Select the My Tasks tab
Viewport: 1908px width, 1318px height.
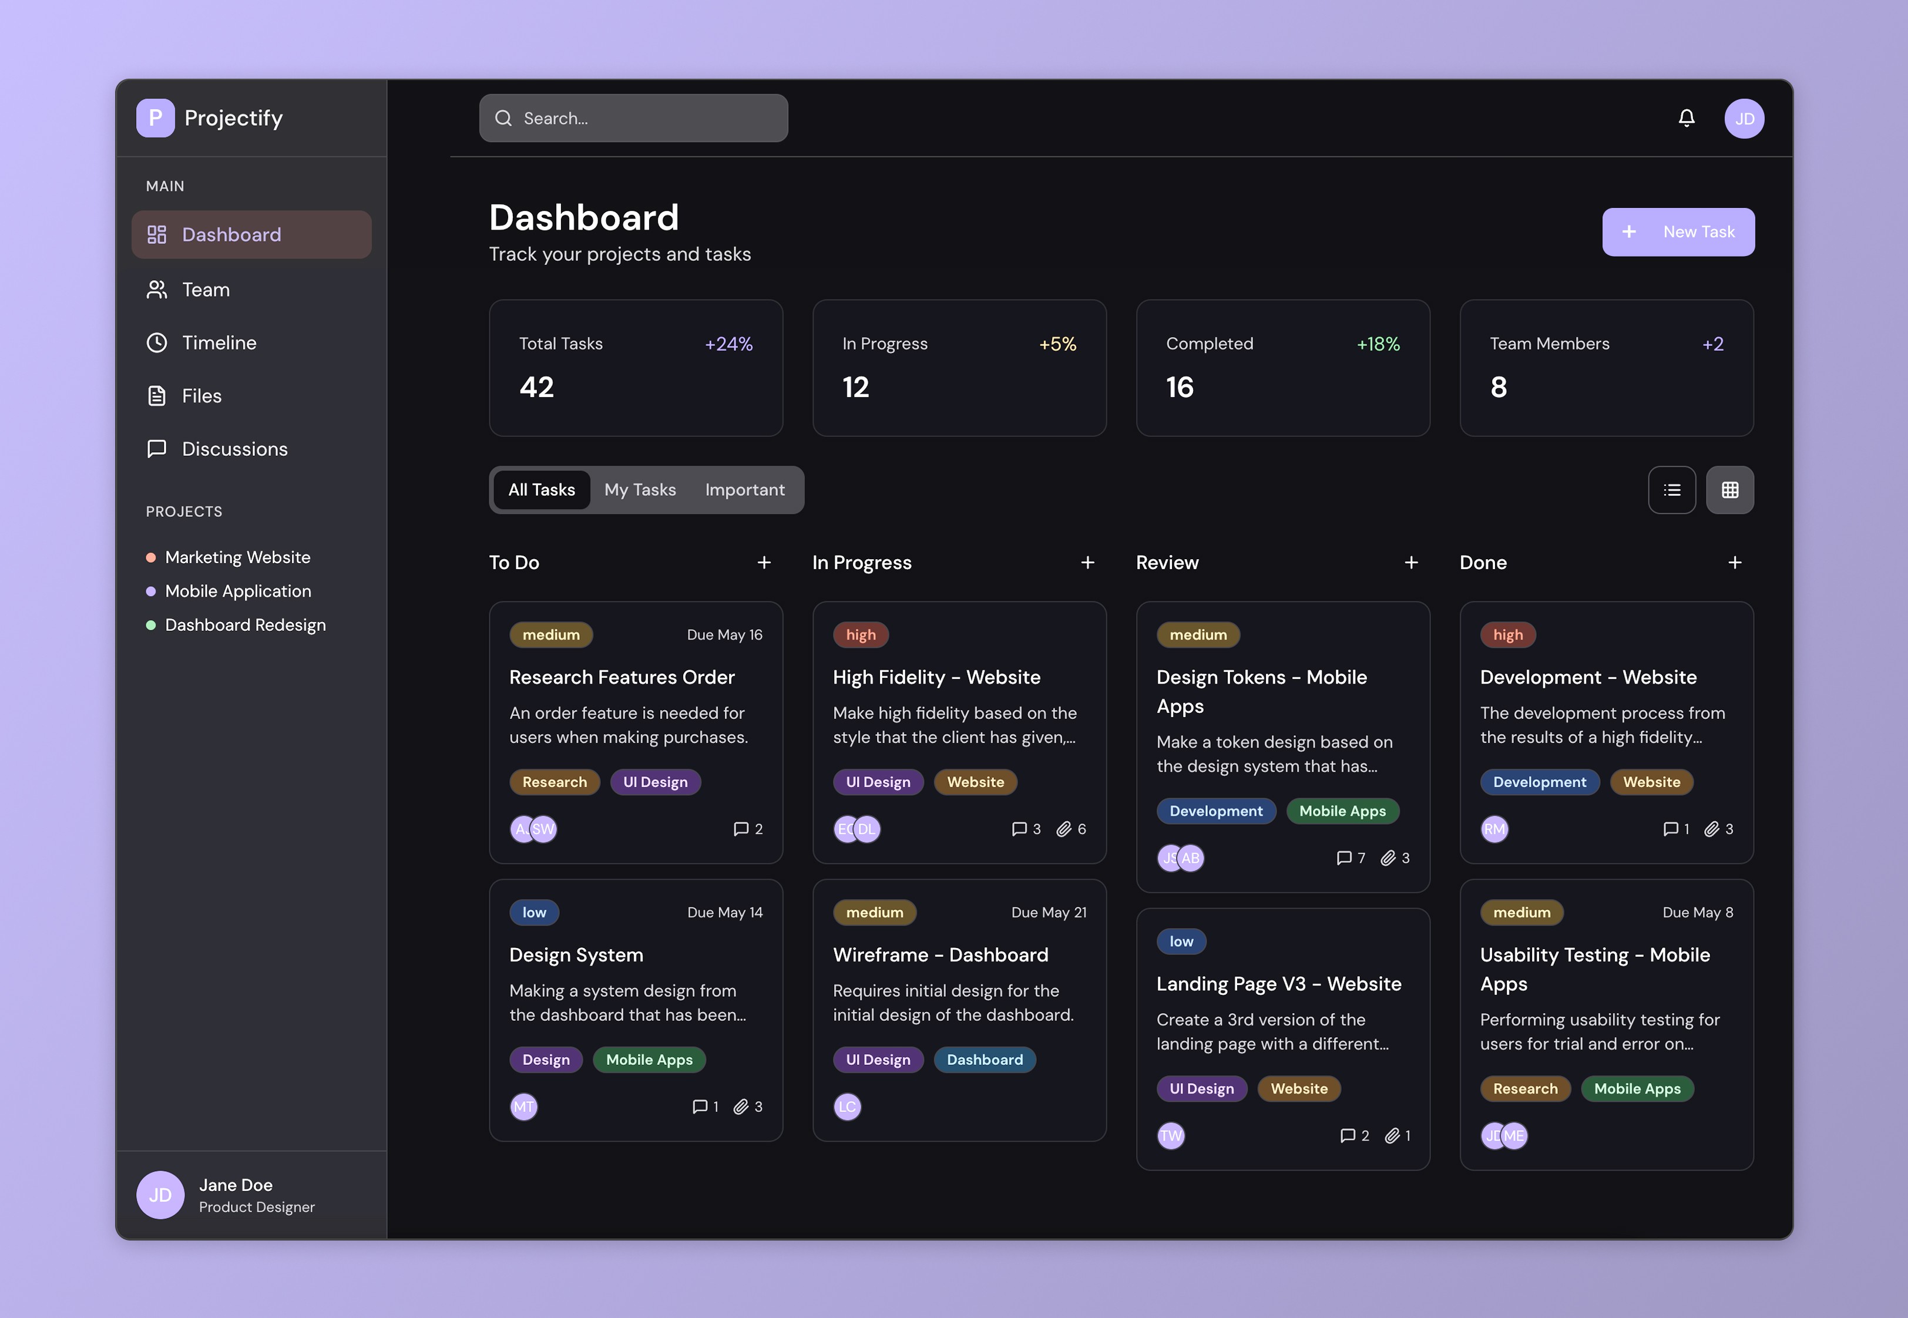click(639, 490)
